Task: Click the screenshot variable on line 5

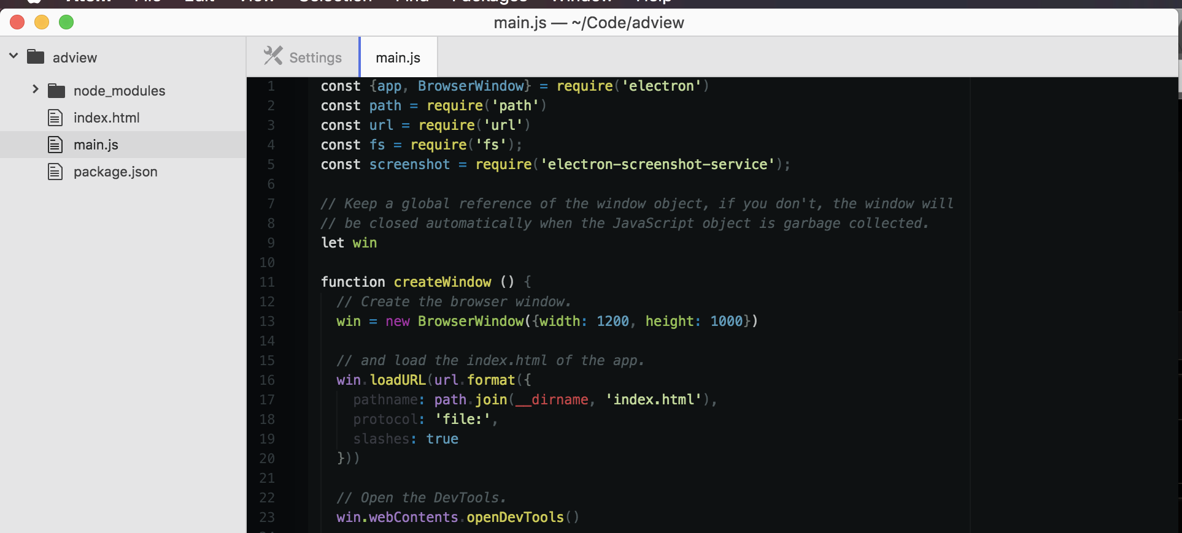Action: (x=409, y=164)
